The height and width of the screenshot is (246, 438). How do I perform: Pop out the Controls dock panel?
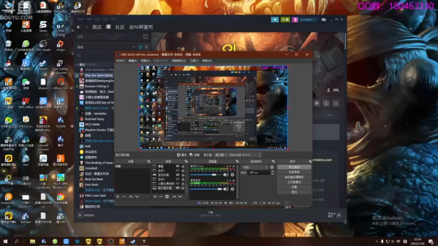[310, 161]
